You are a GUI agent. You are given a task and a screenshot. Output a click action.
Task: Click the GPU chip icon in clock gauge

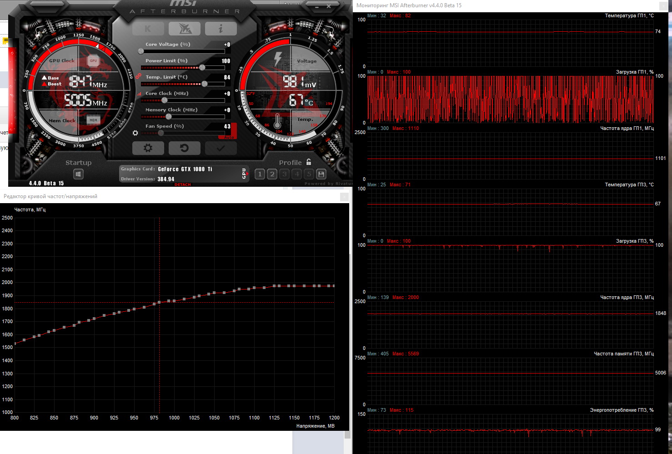93,60
